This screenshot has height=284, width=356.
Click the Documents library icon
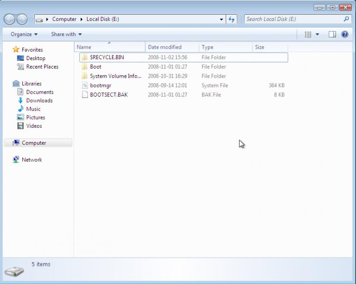[x=20, y=92]
